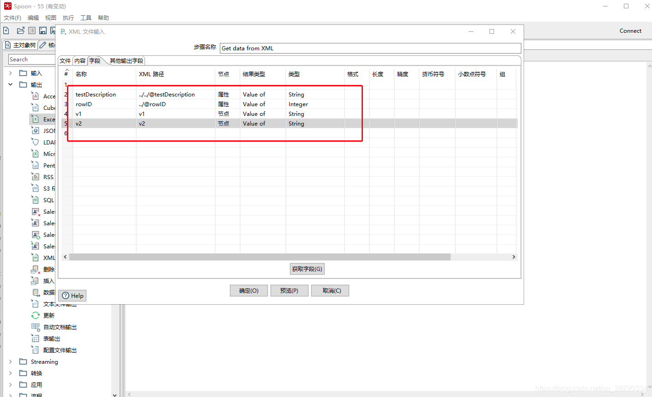
Task: Select the Pentaho reporting output icon
Action: (x=35, y=165)
